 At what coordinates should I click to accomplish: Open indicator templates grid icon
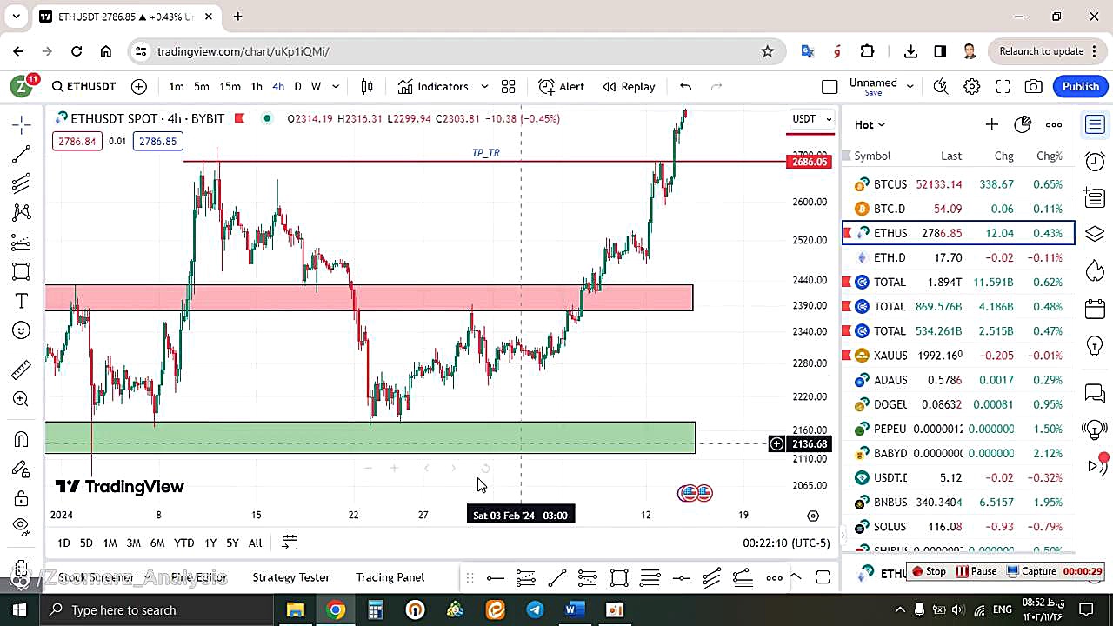click(509, 86)
